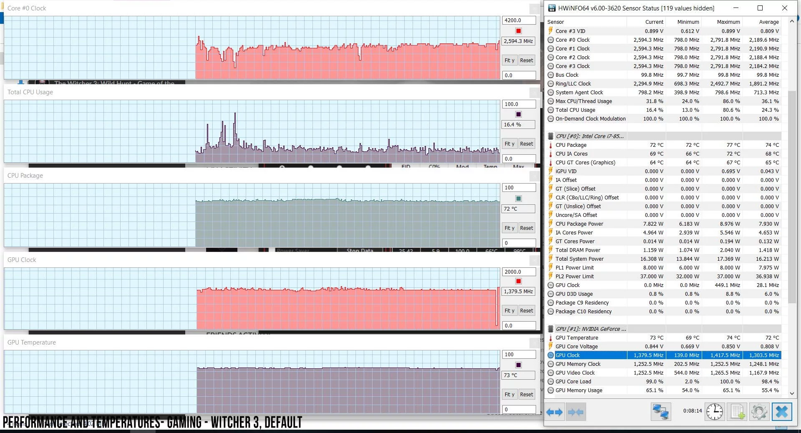Click the blue X close sensors icon
Screen dimensions: 801x433
coord(781,412)
